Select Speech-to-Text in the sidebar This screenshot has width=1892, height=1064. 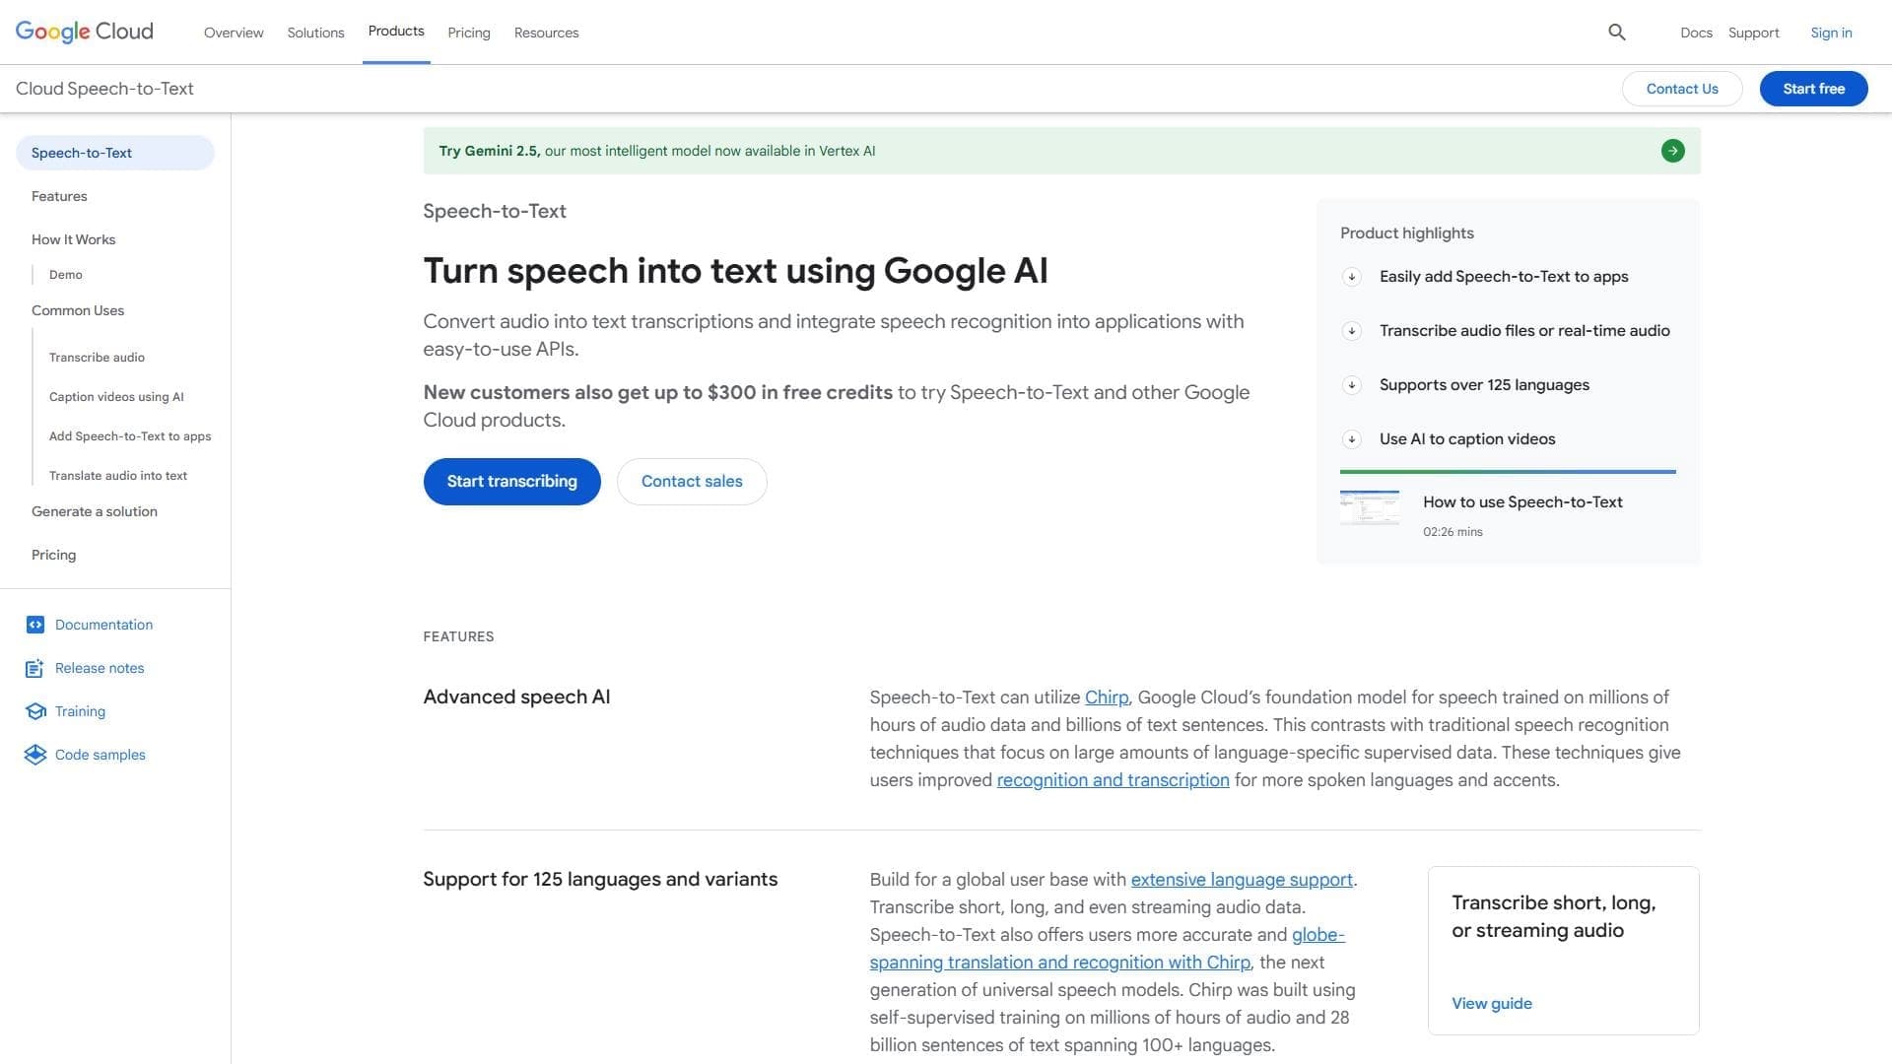pyautogui.click(x=115, y=153)
